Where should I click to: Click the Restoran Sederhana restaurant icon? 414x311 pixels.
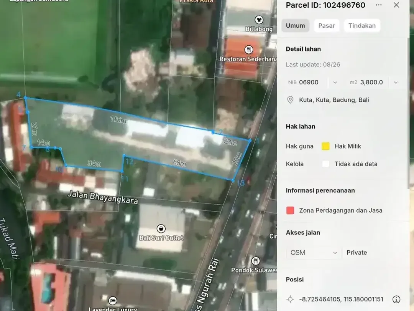click(x=249, y=50)
